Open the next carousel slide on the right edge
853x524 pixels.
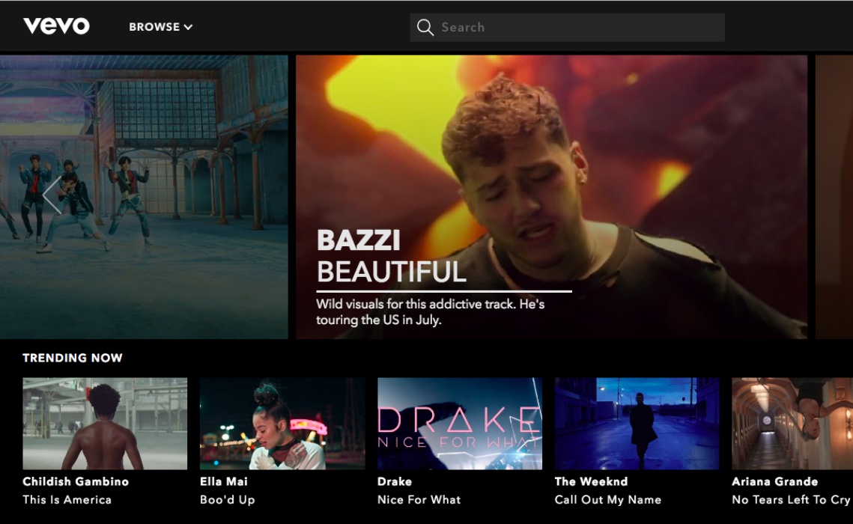click(834, 196)
